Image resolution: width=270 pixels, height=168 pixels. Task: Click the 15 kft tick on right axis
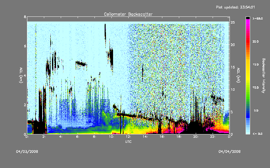click(233, 67)
